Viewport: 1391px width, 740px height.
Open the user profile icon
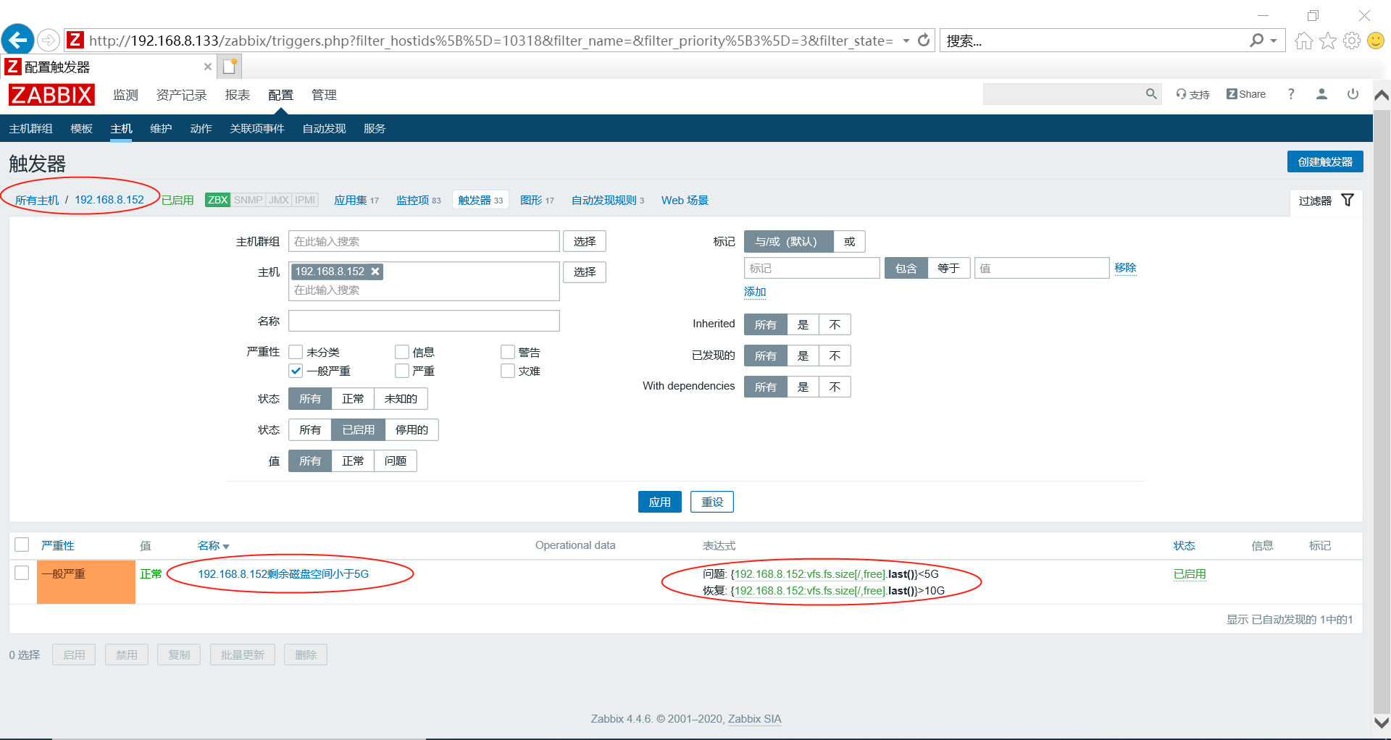pyautogui.click(x=1321, y=94)
